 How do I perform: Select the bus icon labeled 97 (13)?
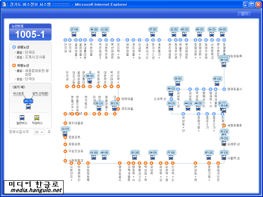coord(208,157)
